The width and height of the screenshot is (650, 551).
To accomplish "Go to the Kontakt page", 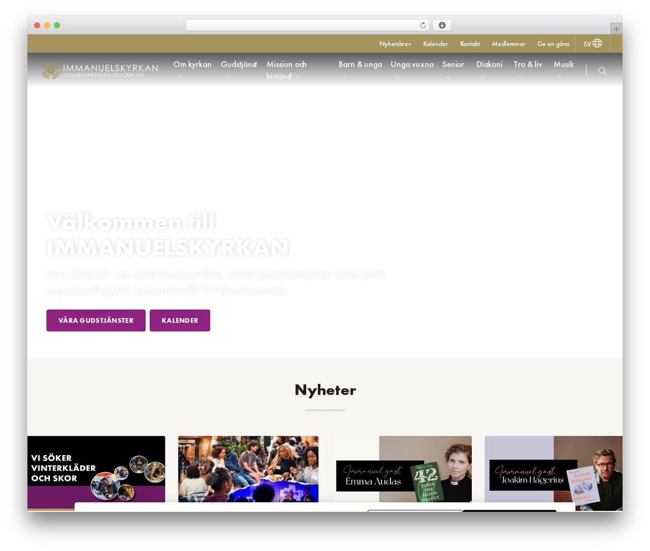I will tap(470, 44).
